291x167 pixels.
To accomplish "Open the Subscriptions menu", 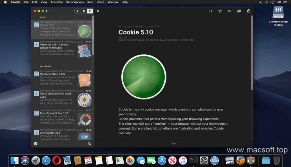I will (x=75, y=2).
